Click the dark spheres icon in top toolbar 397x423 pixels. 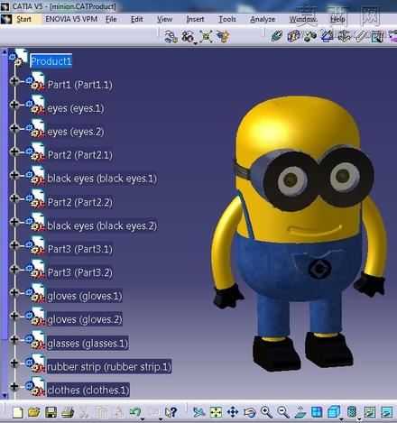coord(310,36)
